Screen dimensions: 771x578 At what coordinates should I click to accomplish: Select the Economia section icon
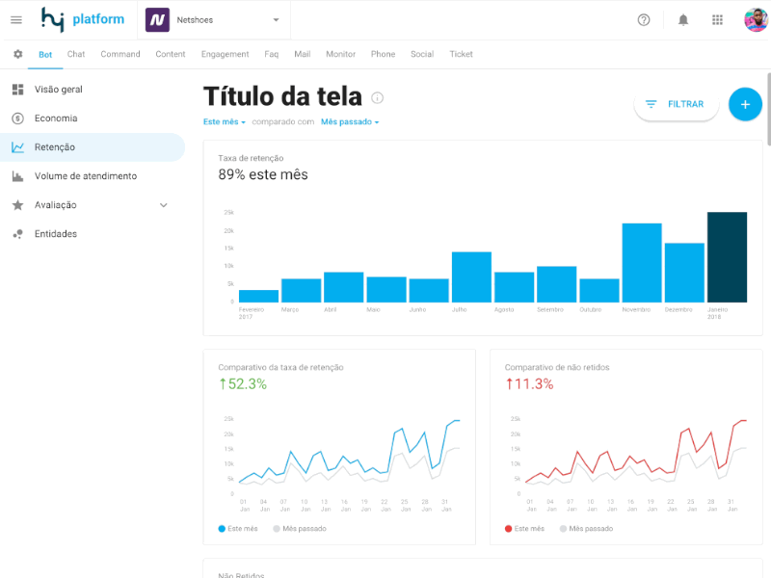(x=15, y=118)
